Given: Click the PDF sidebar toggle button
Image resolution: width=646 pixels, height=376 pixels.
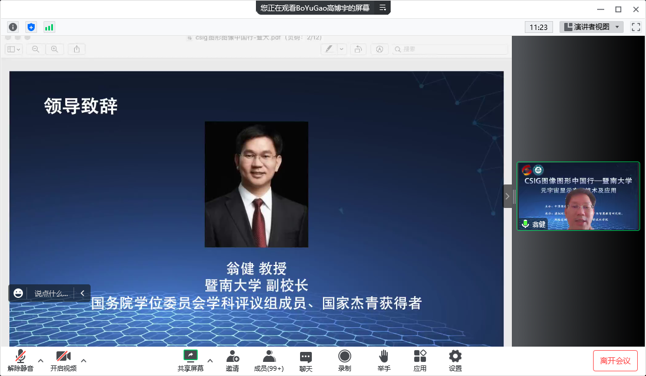Looking at the screenshot, I should click(14, 49).
